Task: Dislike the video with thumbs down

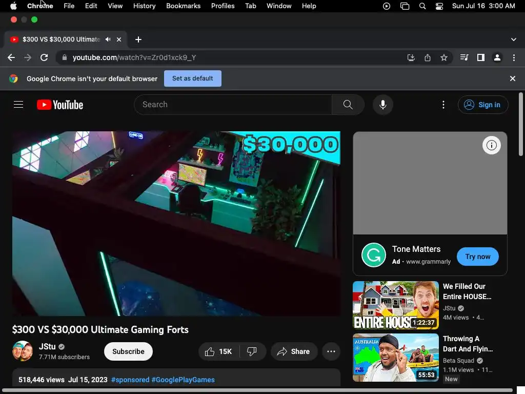Action: click(252, 351)
